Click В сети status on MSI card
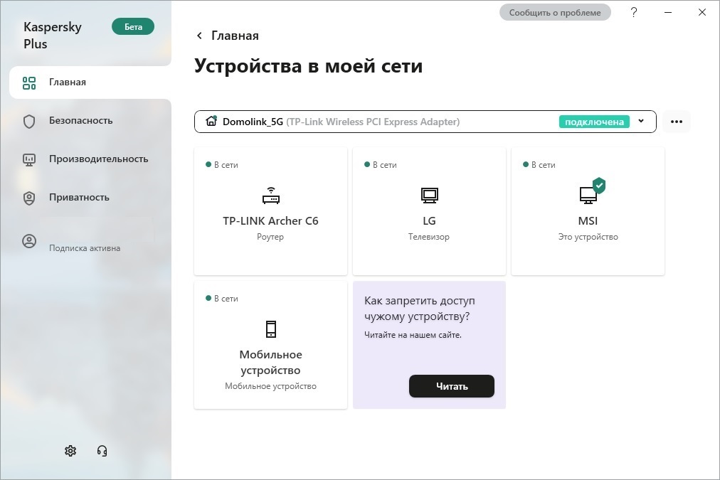 tap(539, 165)
